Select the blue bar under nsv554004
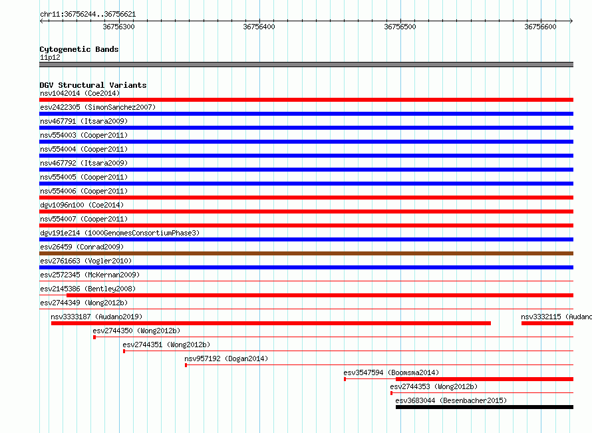Viewport: 592px width, 433px height. pyautogui.click(x=306, y=156)
